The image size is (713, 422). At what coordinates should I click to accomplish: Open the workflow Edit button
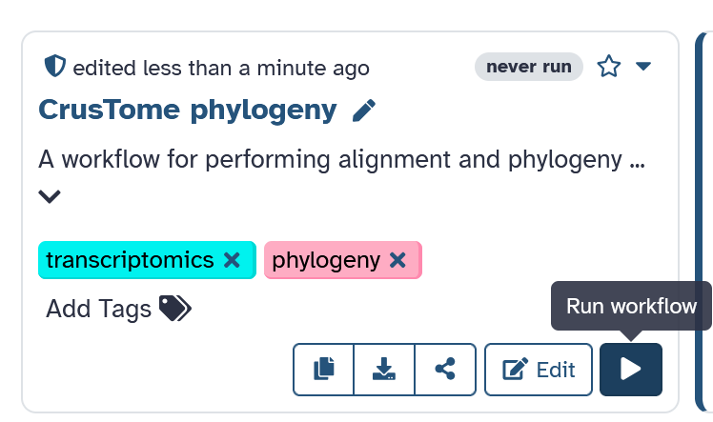click(539, 369)
